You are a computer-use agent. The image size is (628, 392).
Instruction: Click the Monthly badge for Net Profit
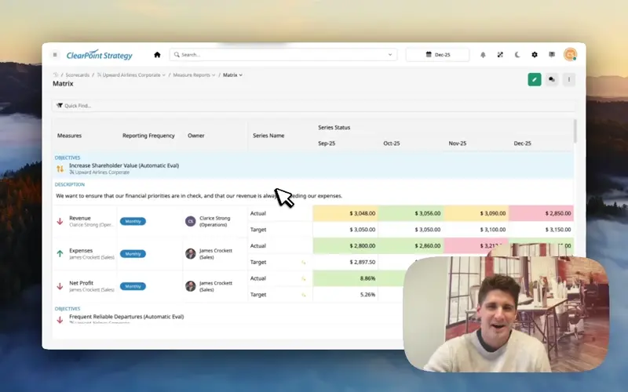pyautogui.click(x=133, y=286)
